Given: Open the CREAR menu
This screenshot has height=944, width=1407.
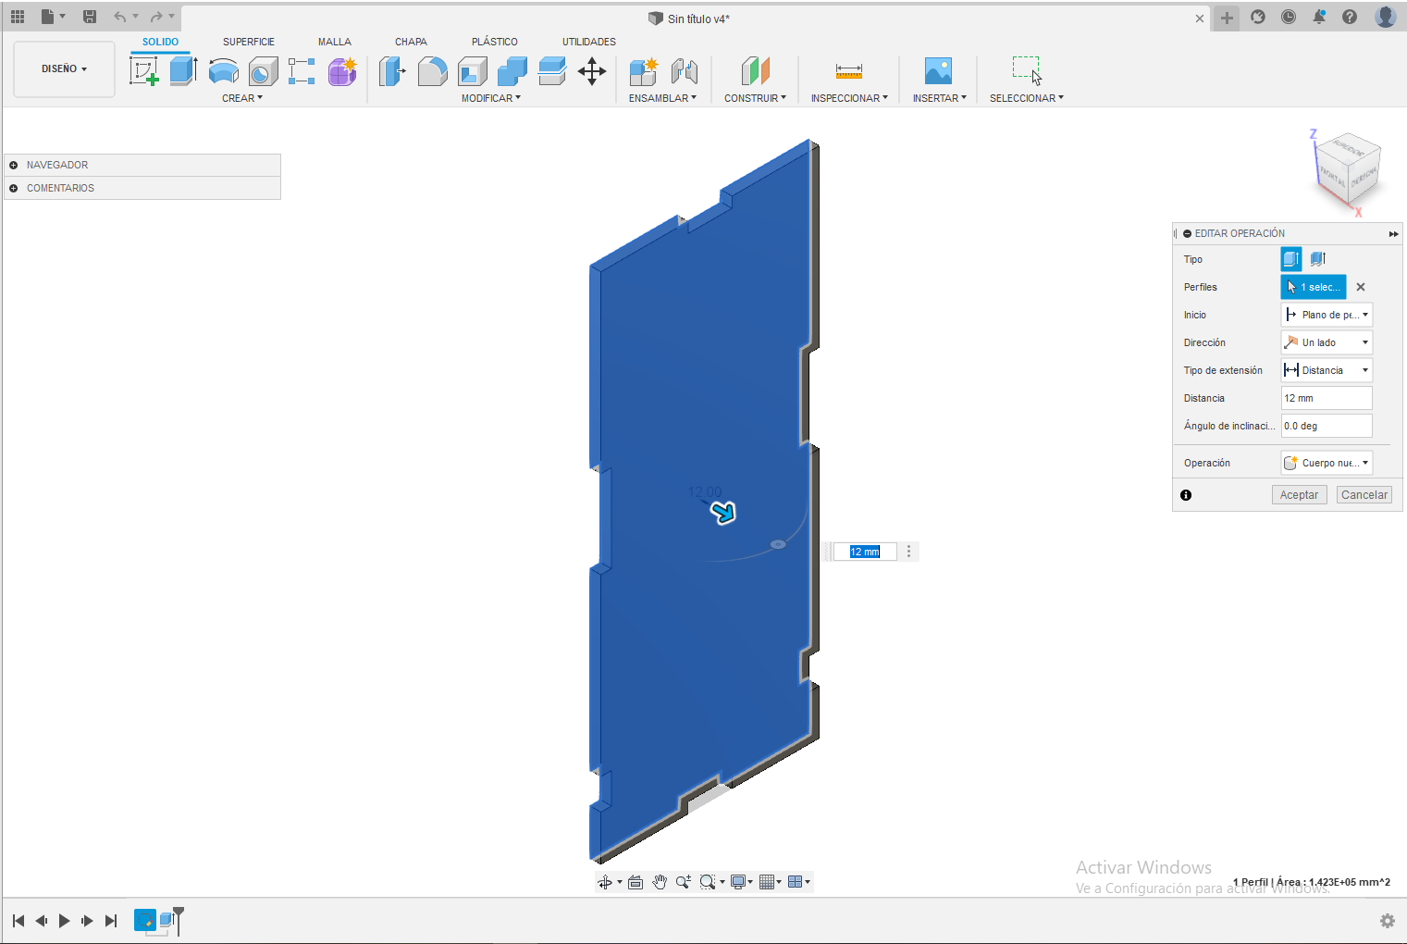Looking at the screenshot, I should click(242, 98).
